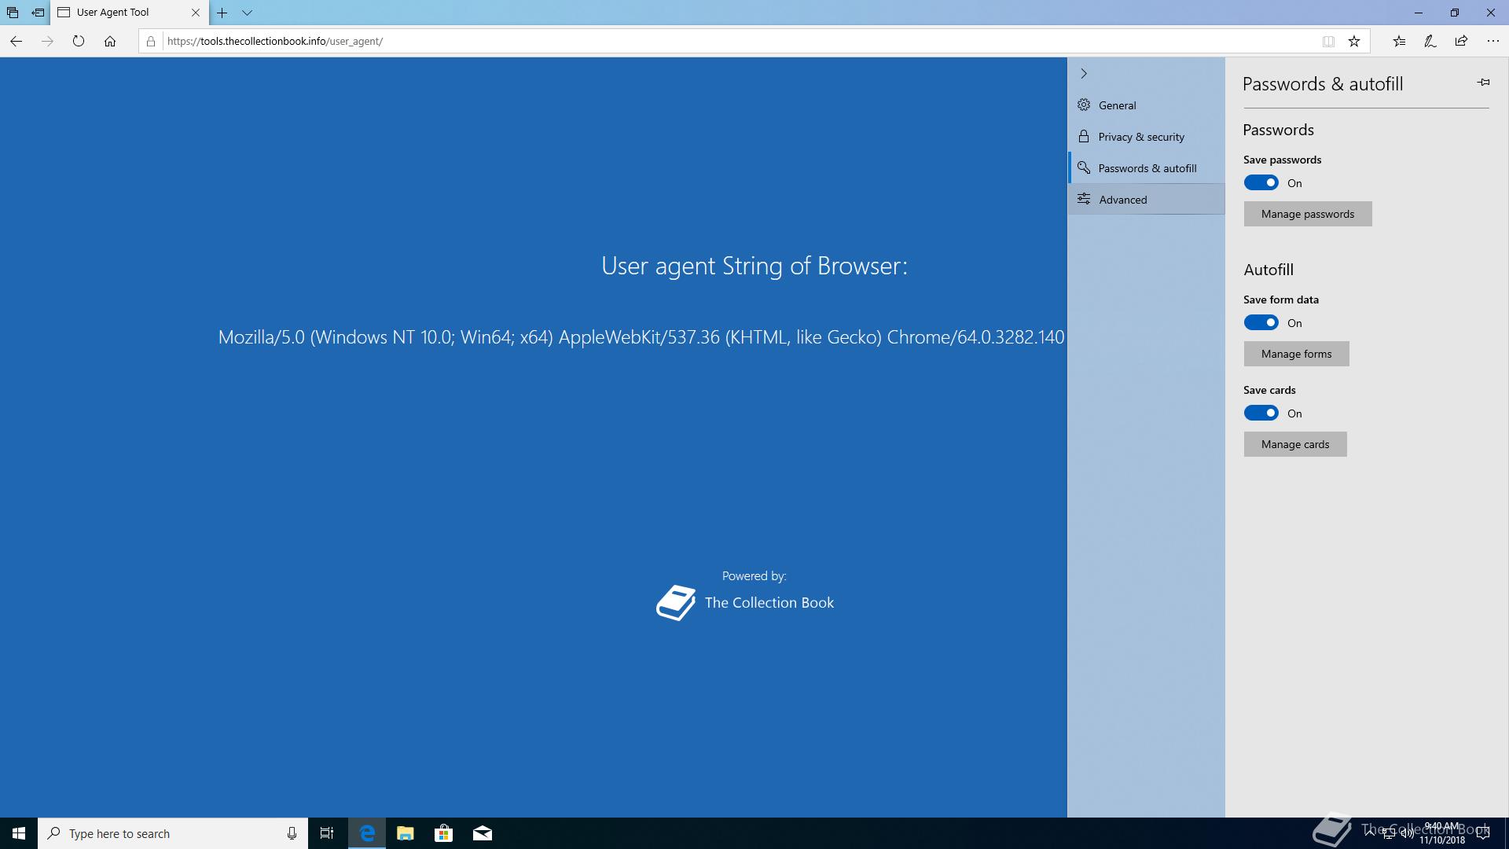
Task: Open the Windows Start menu
Action: [19, 833]
